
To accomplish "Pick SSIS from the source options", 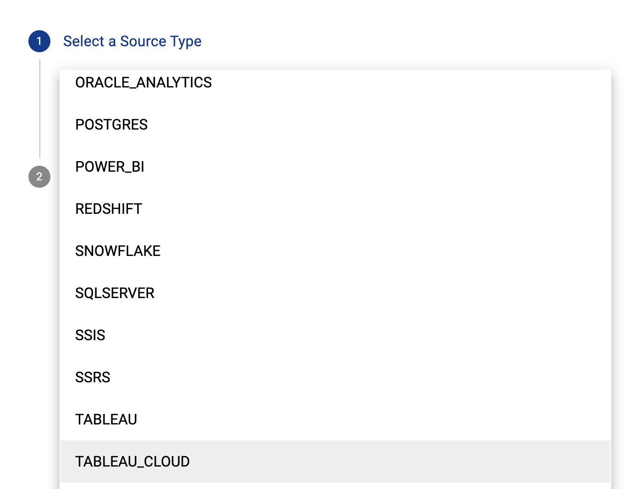I will coord(90,336).
